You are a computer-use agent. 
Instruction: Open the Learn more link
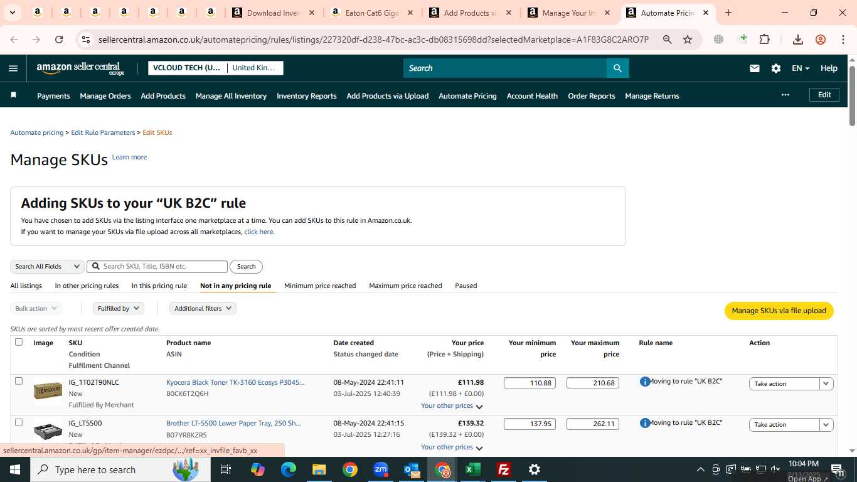pyautogui.click(x=130, y=157)
